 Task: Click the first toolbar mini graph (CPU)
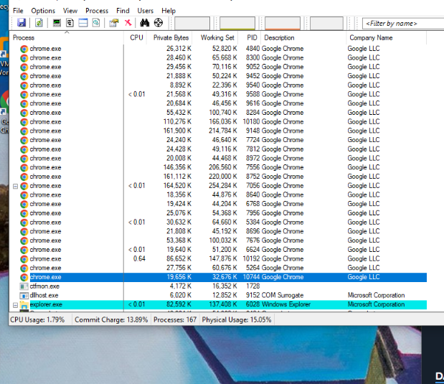(192, 23)
